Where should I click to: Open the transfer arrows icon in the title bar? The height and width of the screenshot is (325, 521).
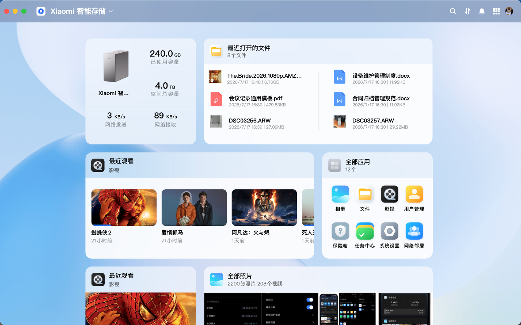click(x=467, y=11)
